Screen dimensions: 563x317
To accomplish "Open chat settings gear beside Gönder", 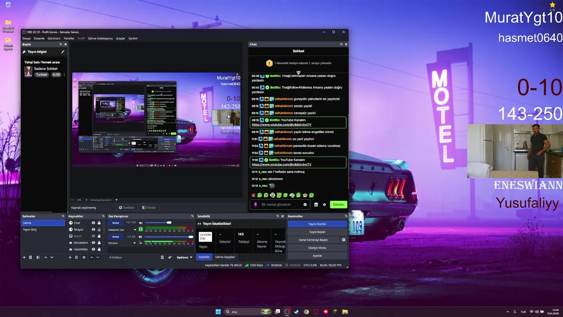I will [x=325, y=204].
